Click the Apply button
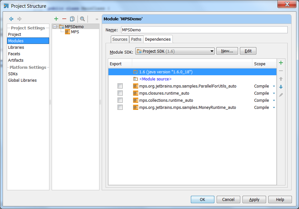 point(254,199)
